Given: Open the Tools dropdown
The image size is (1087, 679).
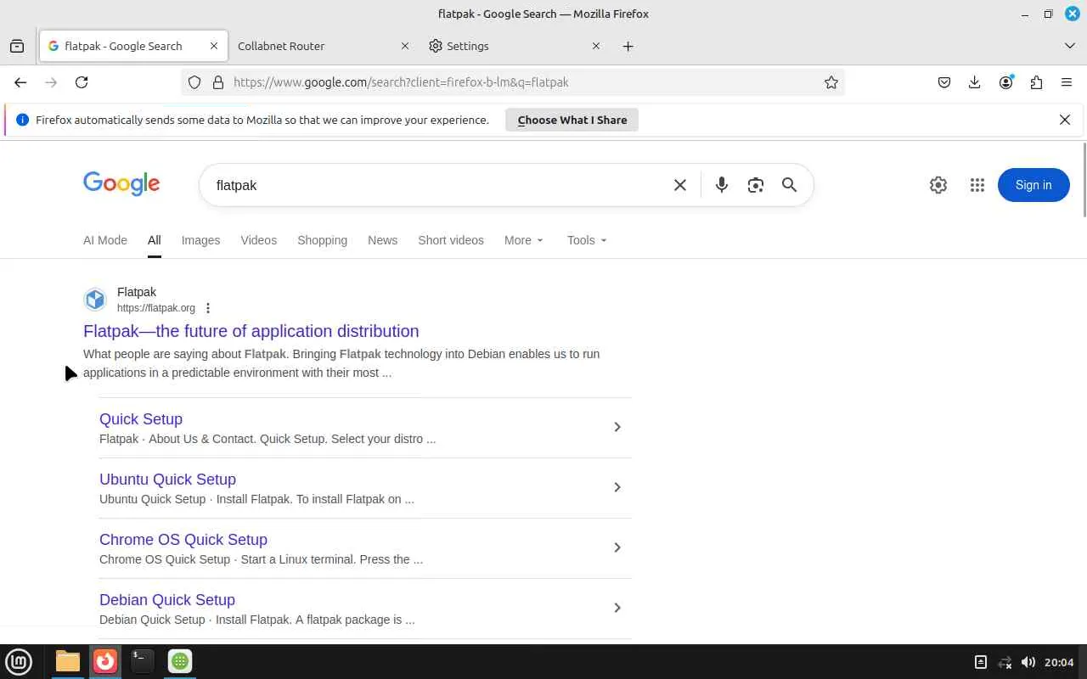Looking at the screenshot, I should 587,240.
